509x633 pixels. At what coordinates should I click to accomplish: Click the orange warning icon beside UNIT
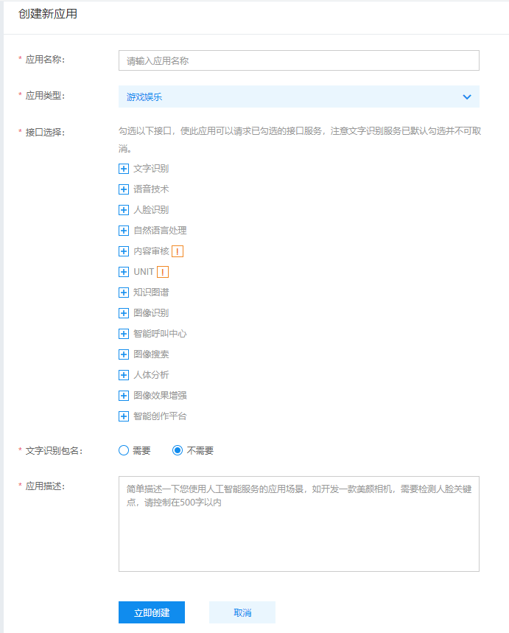[x=163, y=272]
